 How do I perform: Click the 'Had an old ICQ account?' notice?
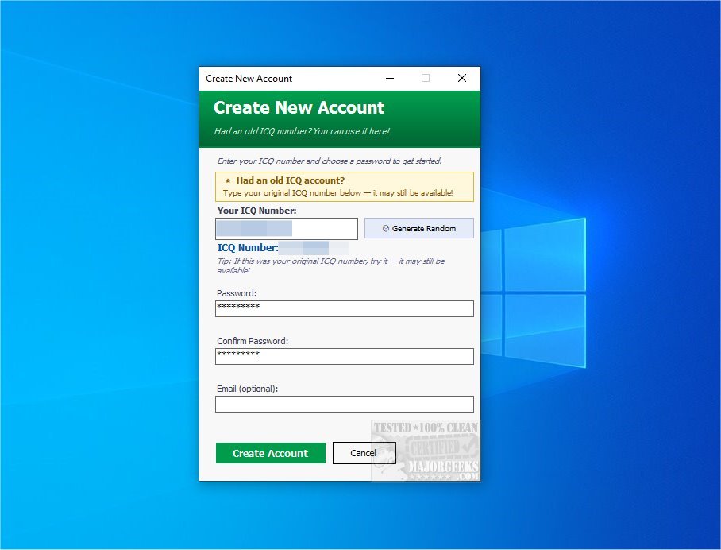345,187
